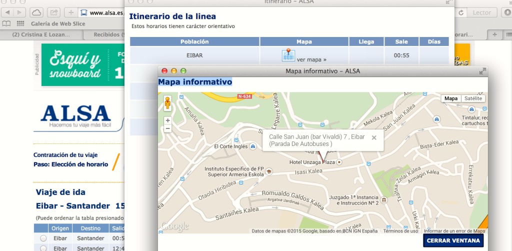Screen dimensions: 512x251
Task: Click the El Corte Inglés shop marker
Action: point(252,146)
